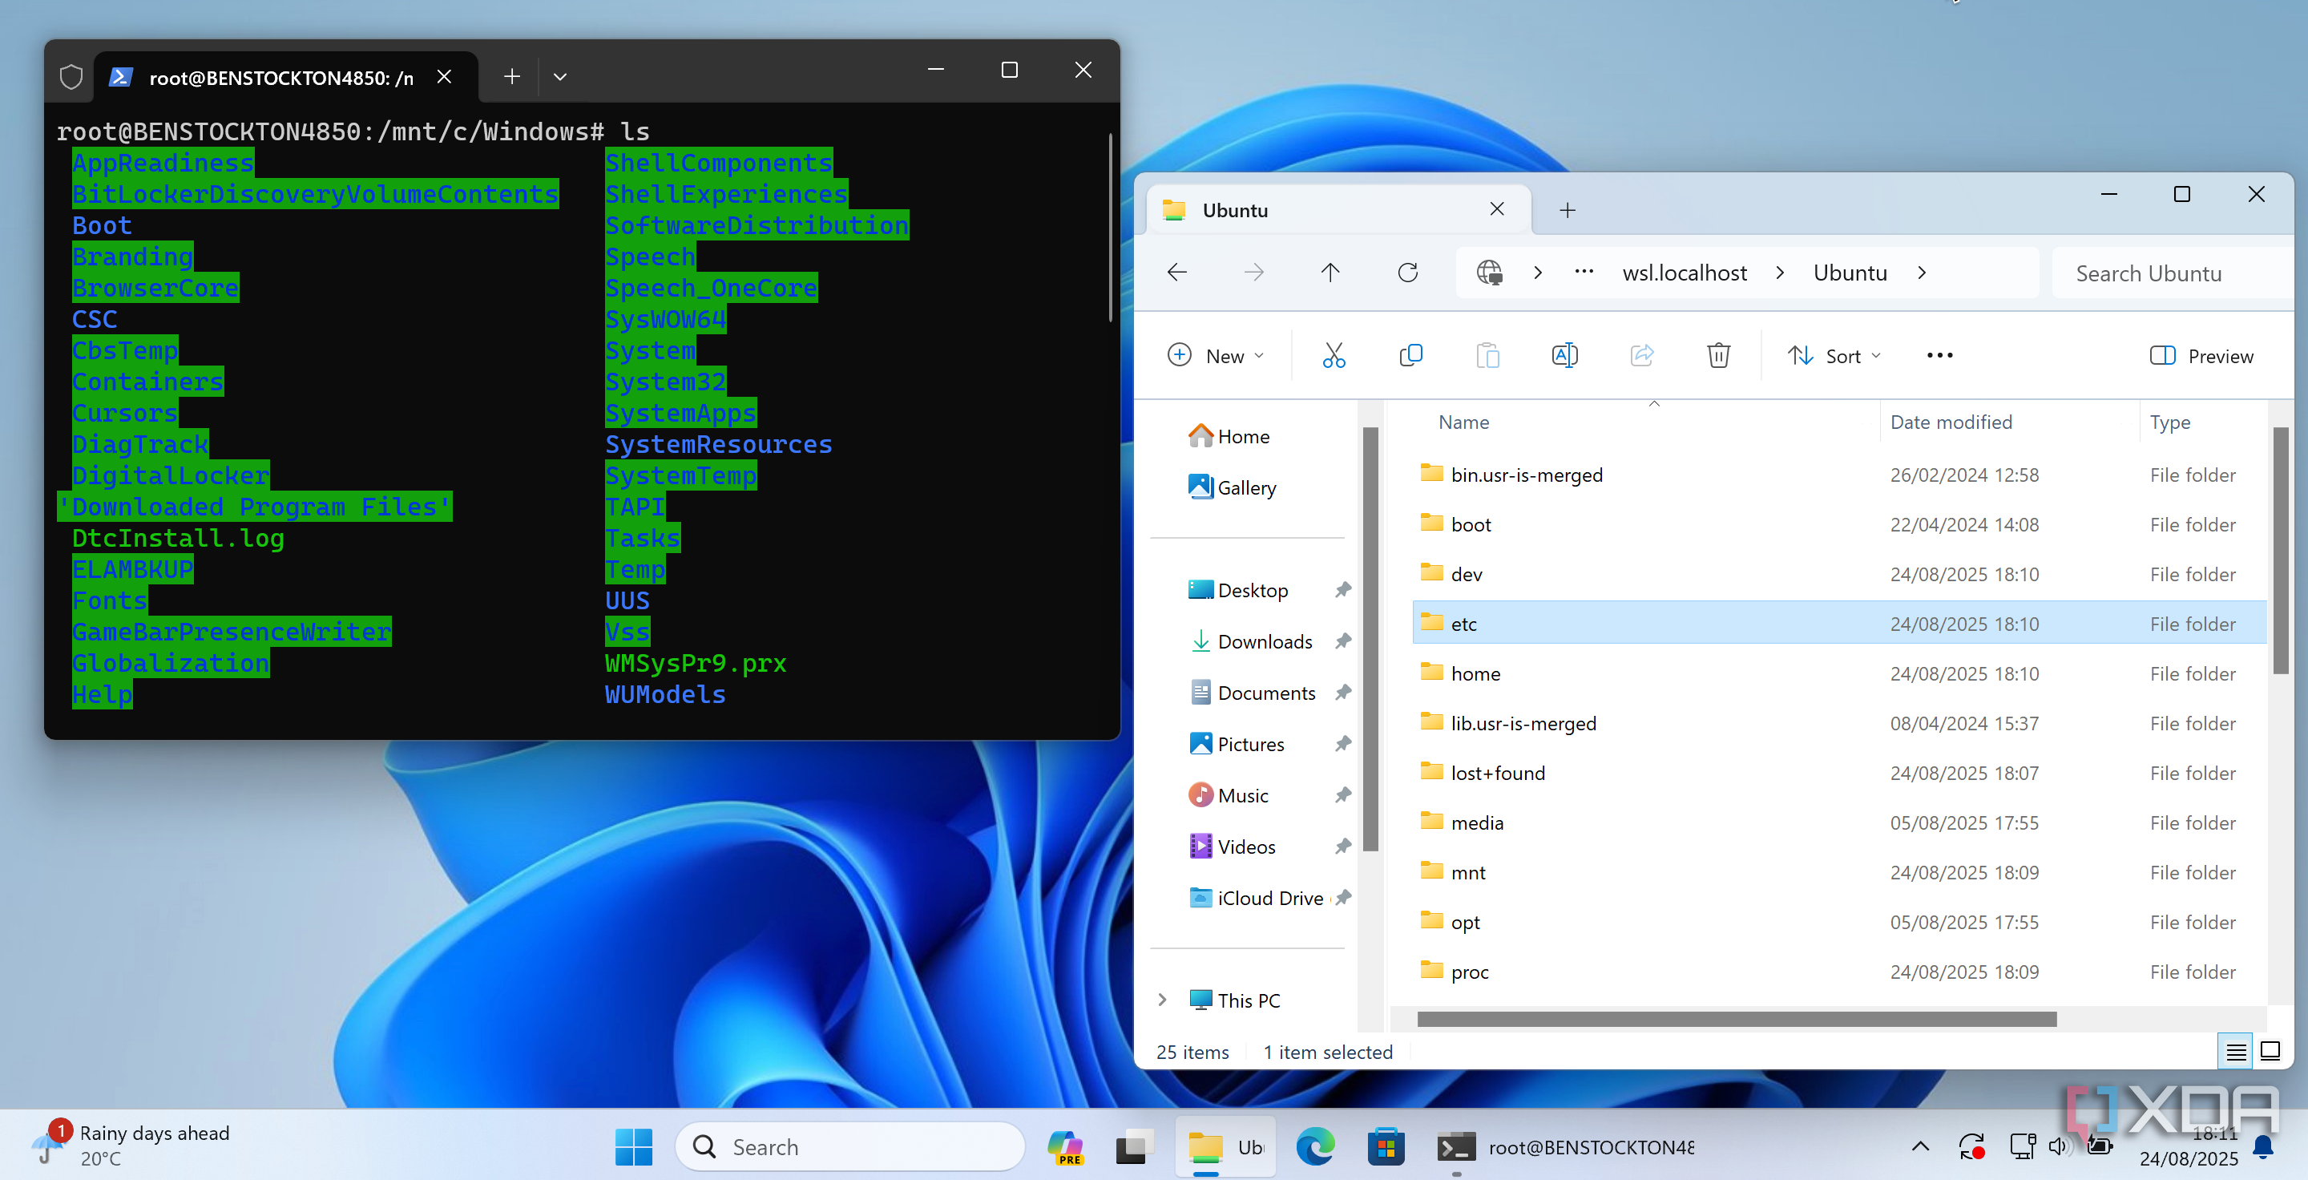Close the Ubuntu tab in File Explorer
Screen dimensions: 2308x1180
(x=1496, y=208)
